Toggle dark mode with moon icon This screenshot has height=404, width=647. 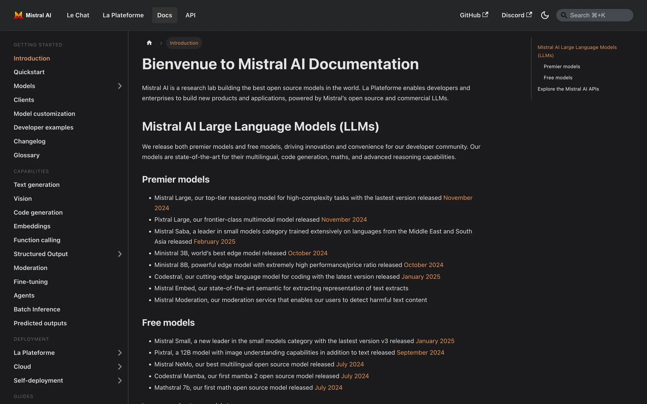pos(545,15)
